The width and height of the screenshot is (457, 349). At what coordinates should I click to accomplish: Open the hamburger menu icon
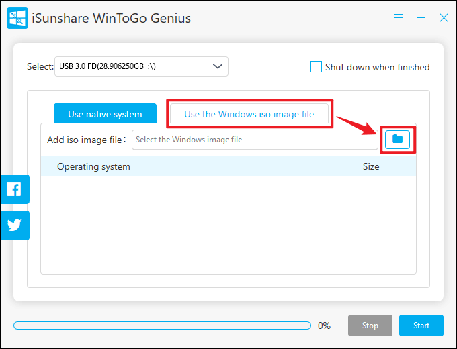click(x=398, y=17)
